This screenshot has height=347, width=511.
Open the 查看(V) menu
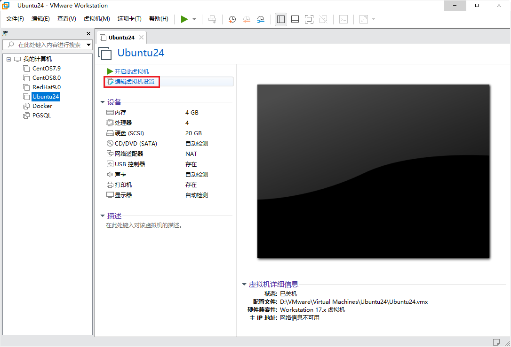point(66,19)
